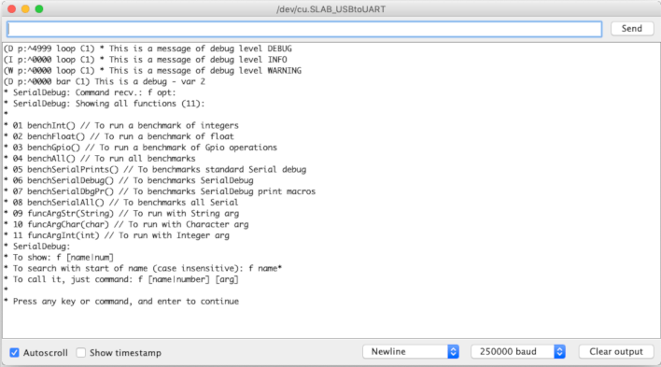
Task: Click the WARNING debug level message line
Action: click(152, 70)
